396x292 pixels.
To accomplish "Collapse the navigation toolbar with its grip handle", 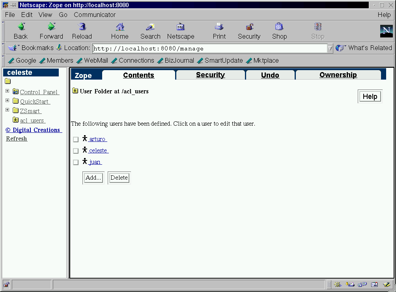I will coord(3,32).
